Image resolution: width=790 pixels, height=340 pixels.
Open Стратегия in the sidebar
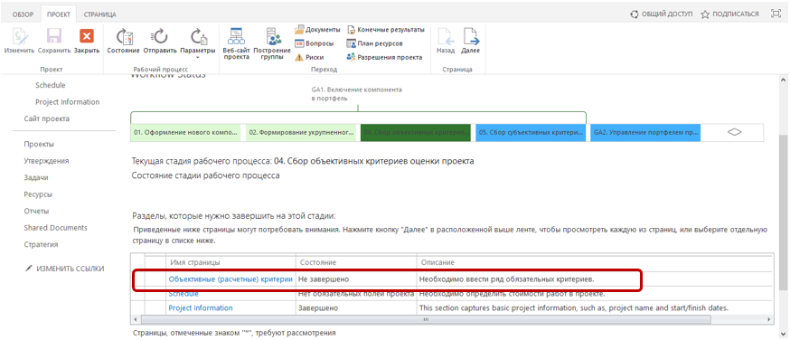[x=41, y=244]
